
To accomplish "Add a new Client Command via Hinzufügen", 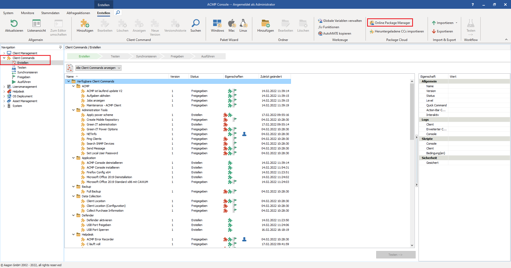I will [x=85, y=25].
